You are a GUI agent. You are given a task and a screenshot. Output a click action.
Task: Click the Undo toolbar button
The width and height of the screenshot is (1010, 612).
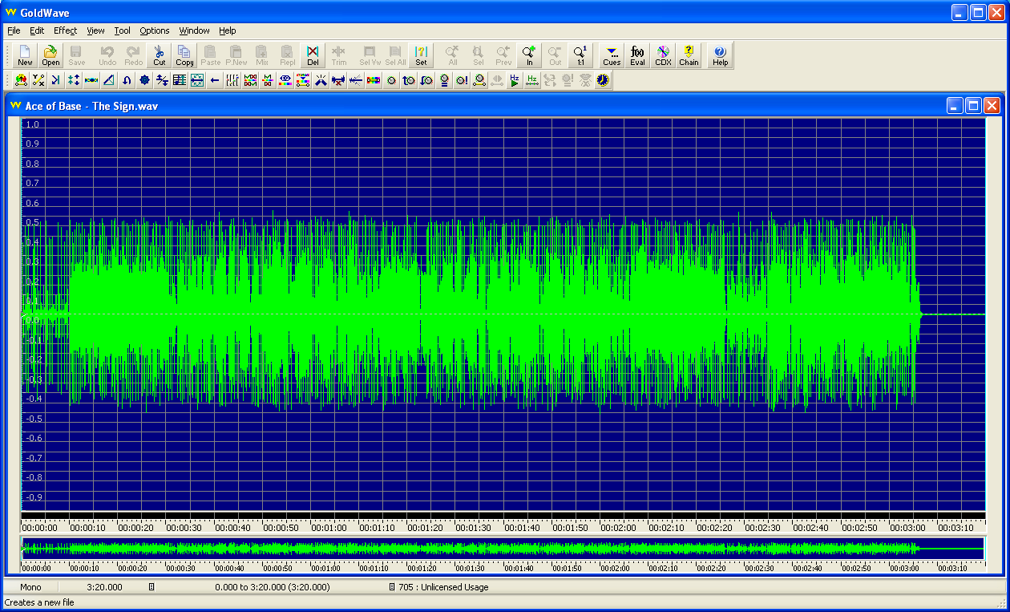(x=107, y=55)
